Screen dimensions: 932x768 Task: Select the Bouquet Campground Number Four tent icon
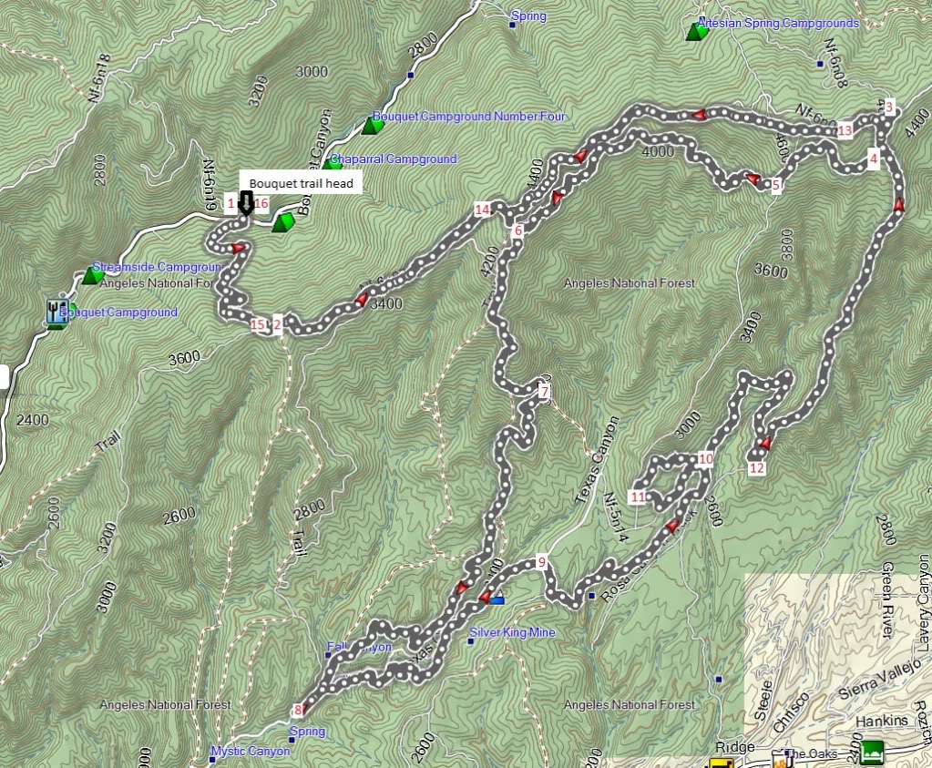(x=370, y=126)
